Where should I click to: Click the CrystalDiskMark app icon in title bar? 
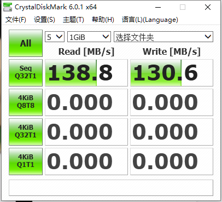[8, 7]
